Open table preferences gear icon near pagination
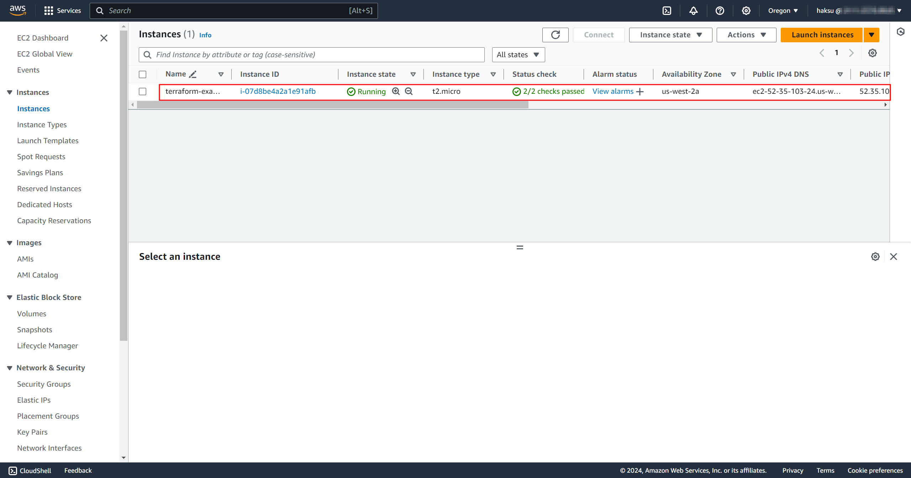Screen dimensions: 911x478 872,53
